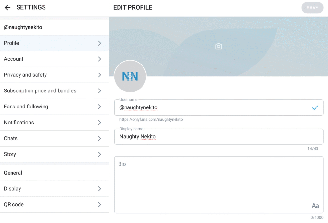
Task: Open Subscription price and bundles
Action: coord(40,91)
